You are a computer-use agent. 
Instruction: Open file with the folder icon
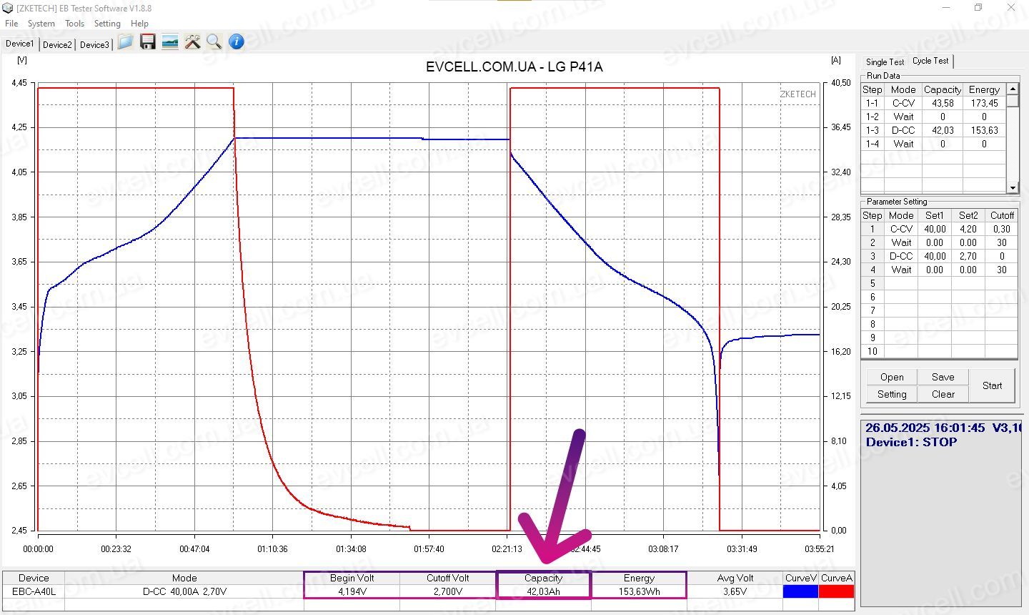coord(125,42)
